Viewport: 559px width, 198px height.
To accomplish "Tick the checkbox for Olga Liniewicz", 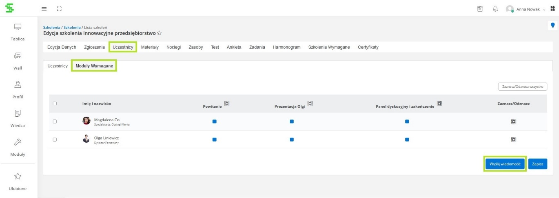I will click(x=55, y=139).
